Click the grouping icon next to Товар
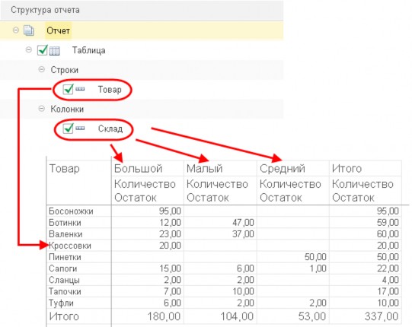Screen dimensions: 412x327 click(80, 89)
